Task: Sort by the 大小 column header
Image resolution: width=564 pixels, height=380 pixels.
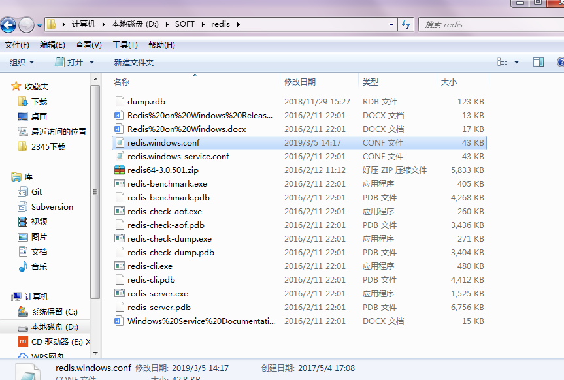Action: coord(448,82)
